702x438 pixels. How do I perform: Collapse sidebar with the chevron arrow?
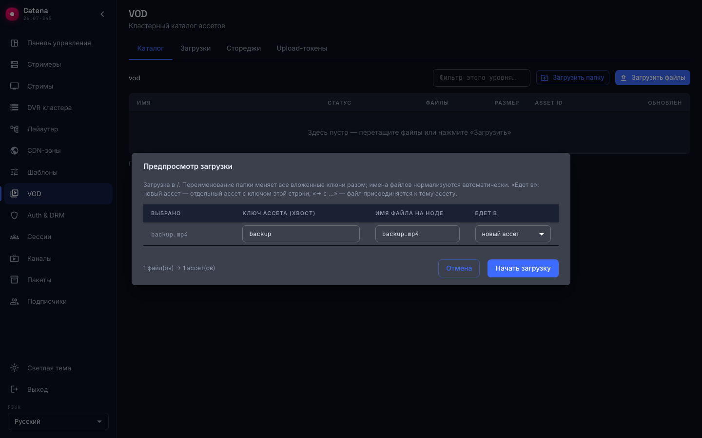102,14
